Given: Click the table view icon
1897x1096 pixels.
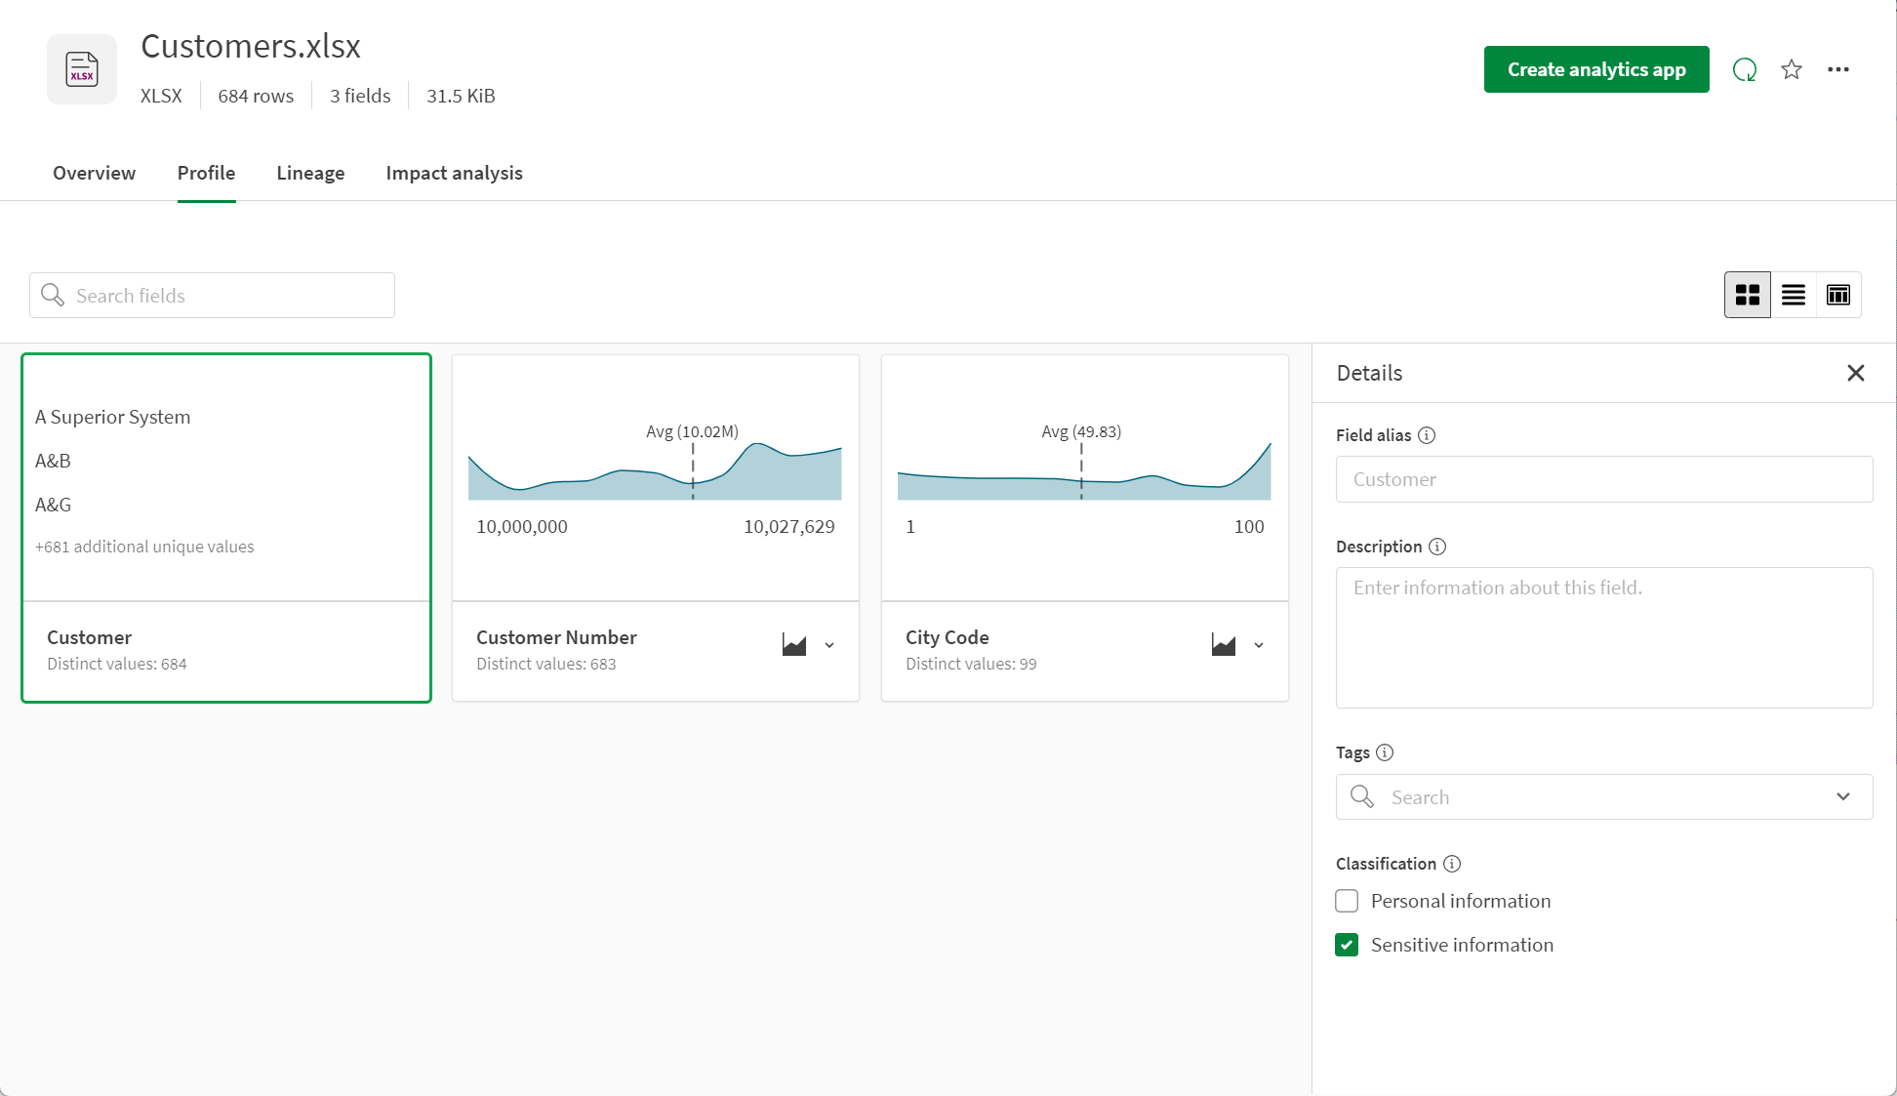Looking at the screenshot, I should [x=1836, y=292].
